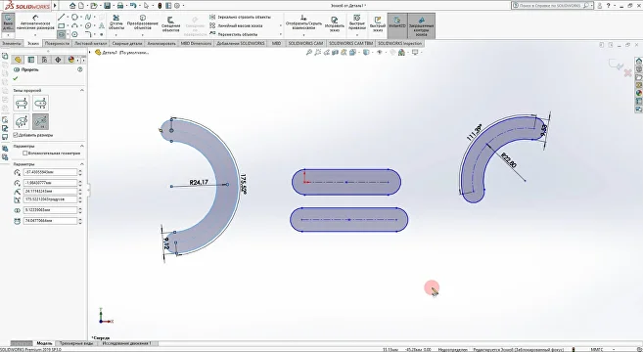Select the centerpoint straight slot type
This screenshot has height=352, width=643.
click(x=40, y=104)
